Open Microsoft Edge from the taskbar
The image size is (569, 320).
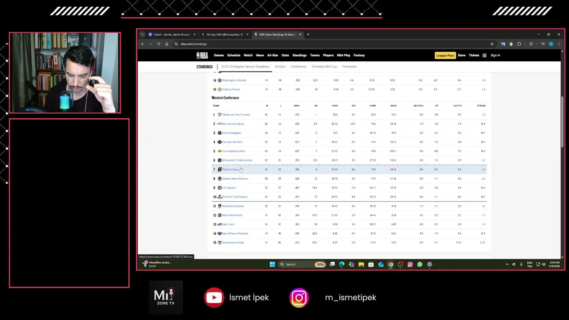click(x=341, y=264)
